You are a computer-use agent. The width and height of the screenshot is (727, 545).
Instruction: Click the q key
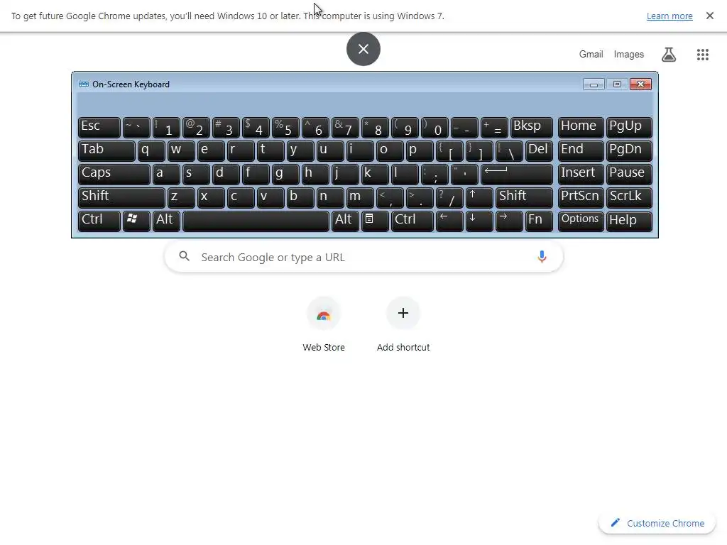[151, 150]
